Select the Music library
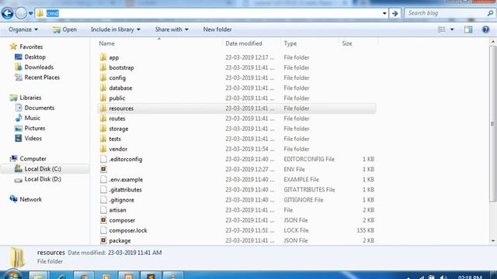 tap(33, 118)
